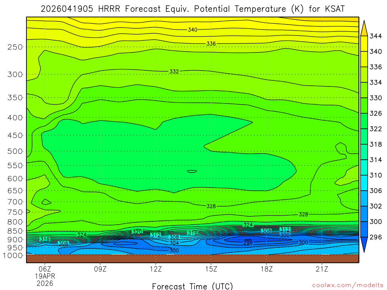
Task: Pick the colorbar swatch between 322 and 326
Action: (364, 121)
